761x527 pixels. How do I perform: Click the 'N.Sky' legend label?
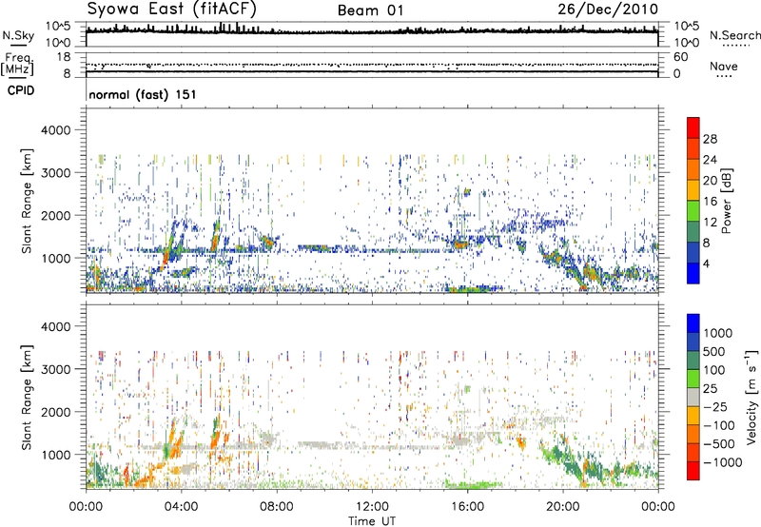pyautogui.click(x=18, y=35)
